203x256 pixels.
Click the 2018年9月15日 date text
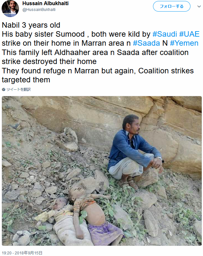29,253
